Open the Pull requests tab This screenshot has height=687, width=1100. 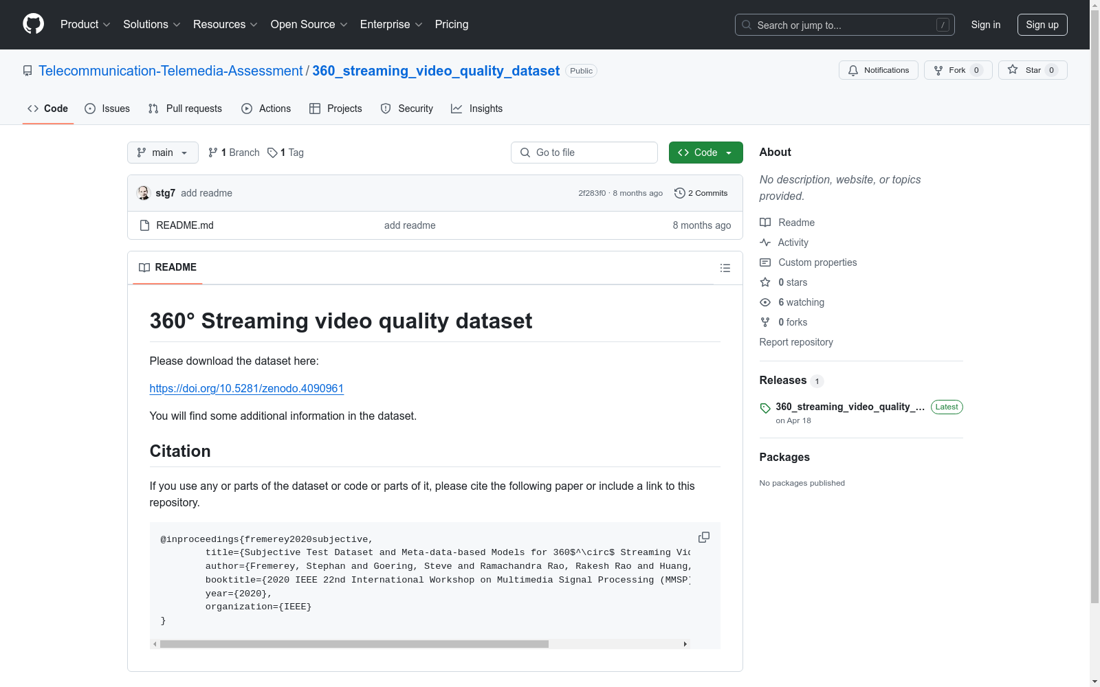tap(185, 109)
